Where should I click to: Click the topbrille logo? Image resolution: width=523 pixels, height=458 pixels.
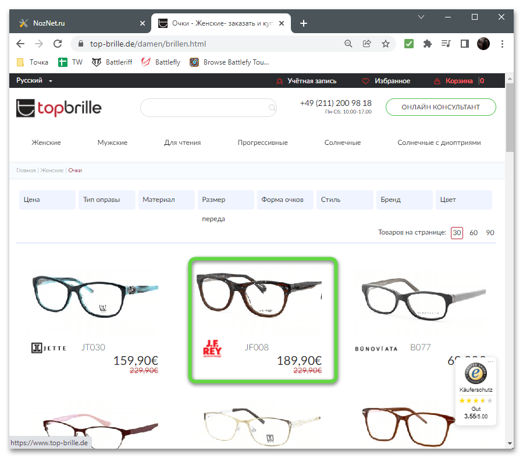click(x=59, y=108)
